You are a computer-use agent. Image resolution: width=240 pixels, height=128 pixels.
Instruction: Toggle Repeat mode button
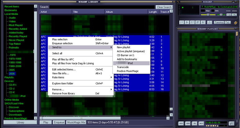(228, 22)
